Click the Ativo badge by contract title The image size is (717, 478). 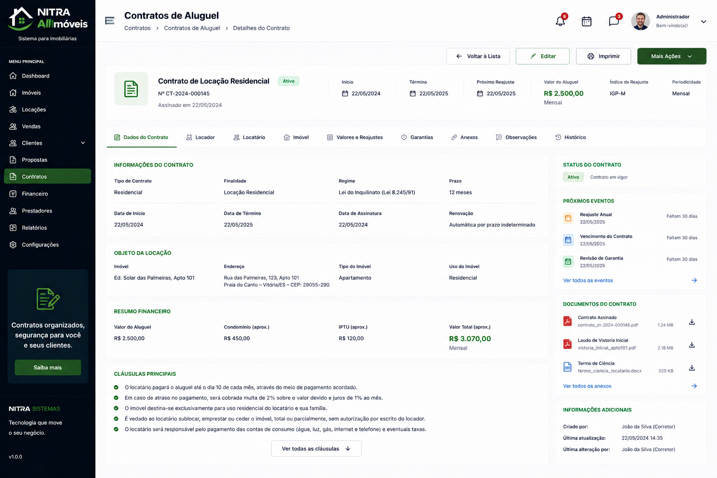(288, 81)
